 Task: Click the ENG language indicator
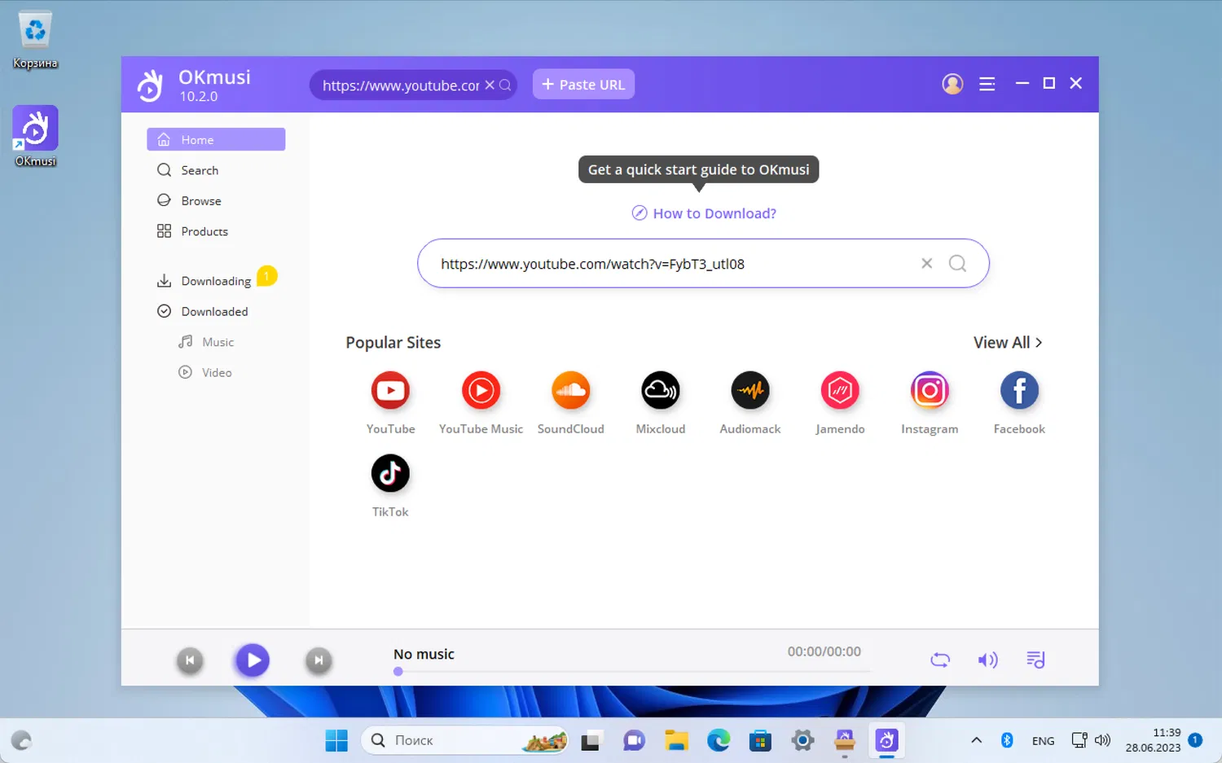[1043, 741]
